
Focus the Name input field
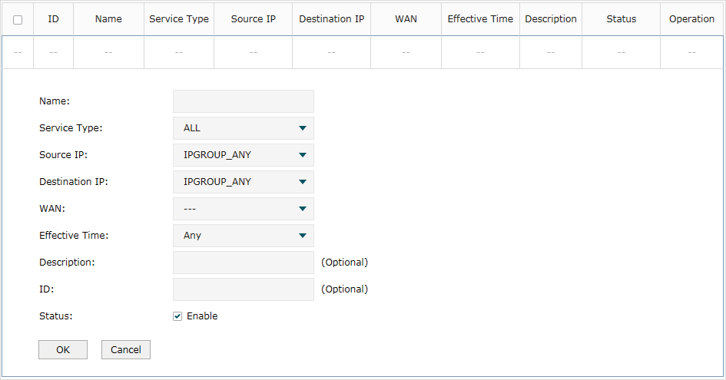click(244, 101)
